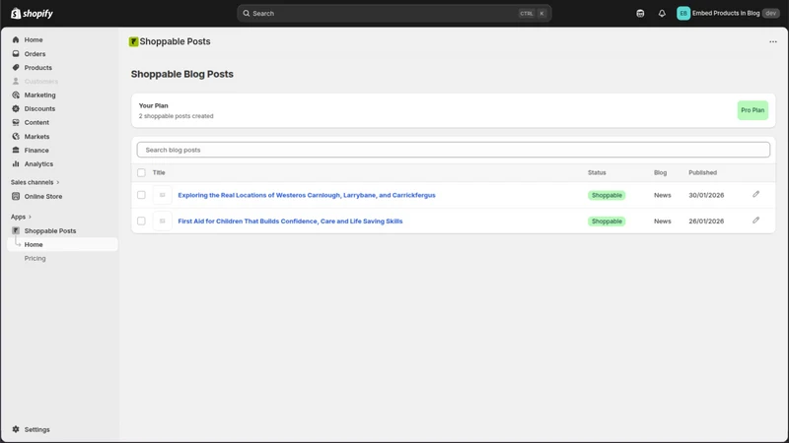Open Orders in sidebar
This screenshot has height=443, width=789.
[35, 54]
